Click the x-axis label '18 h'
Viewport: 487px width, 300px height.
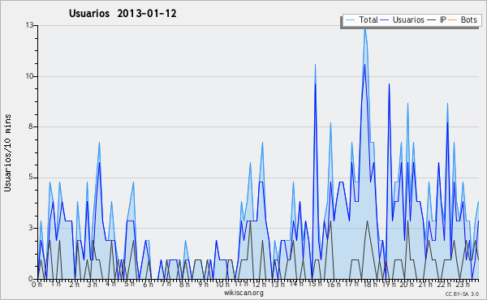(370, 284)
